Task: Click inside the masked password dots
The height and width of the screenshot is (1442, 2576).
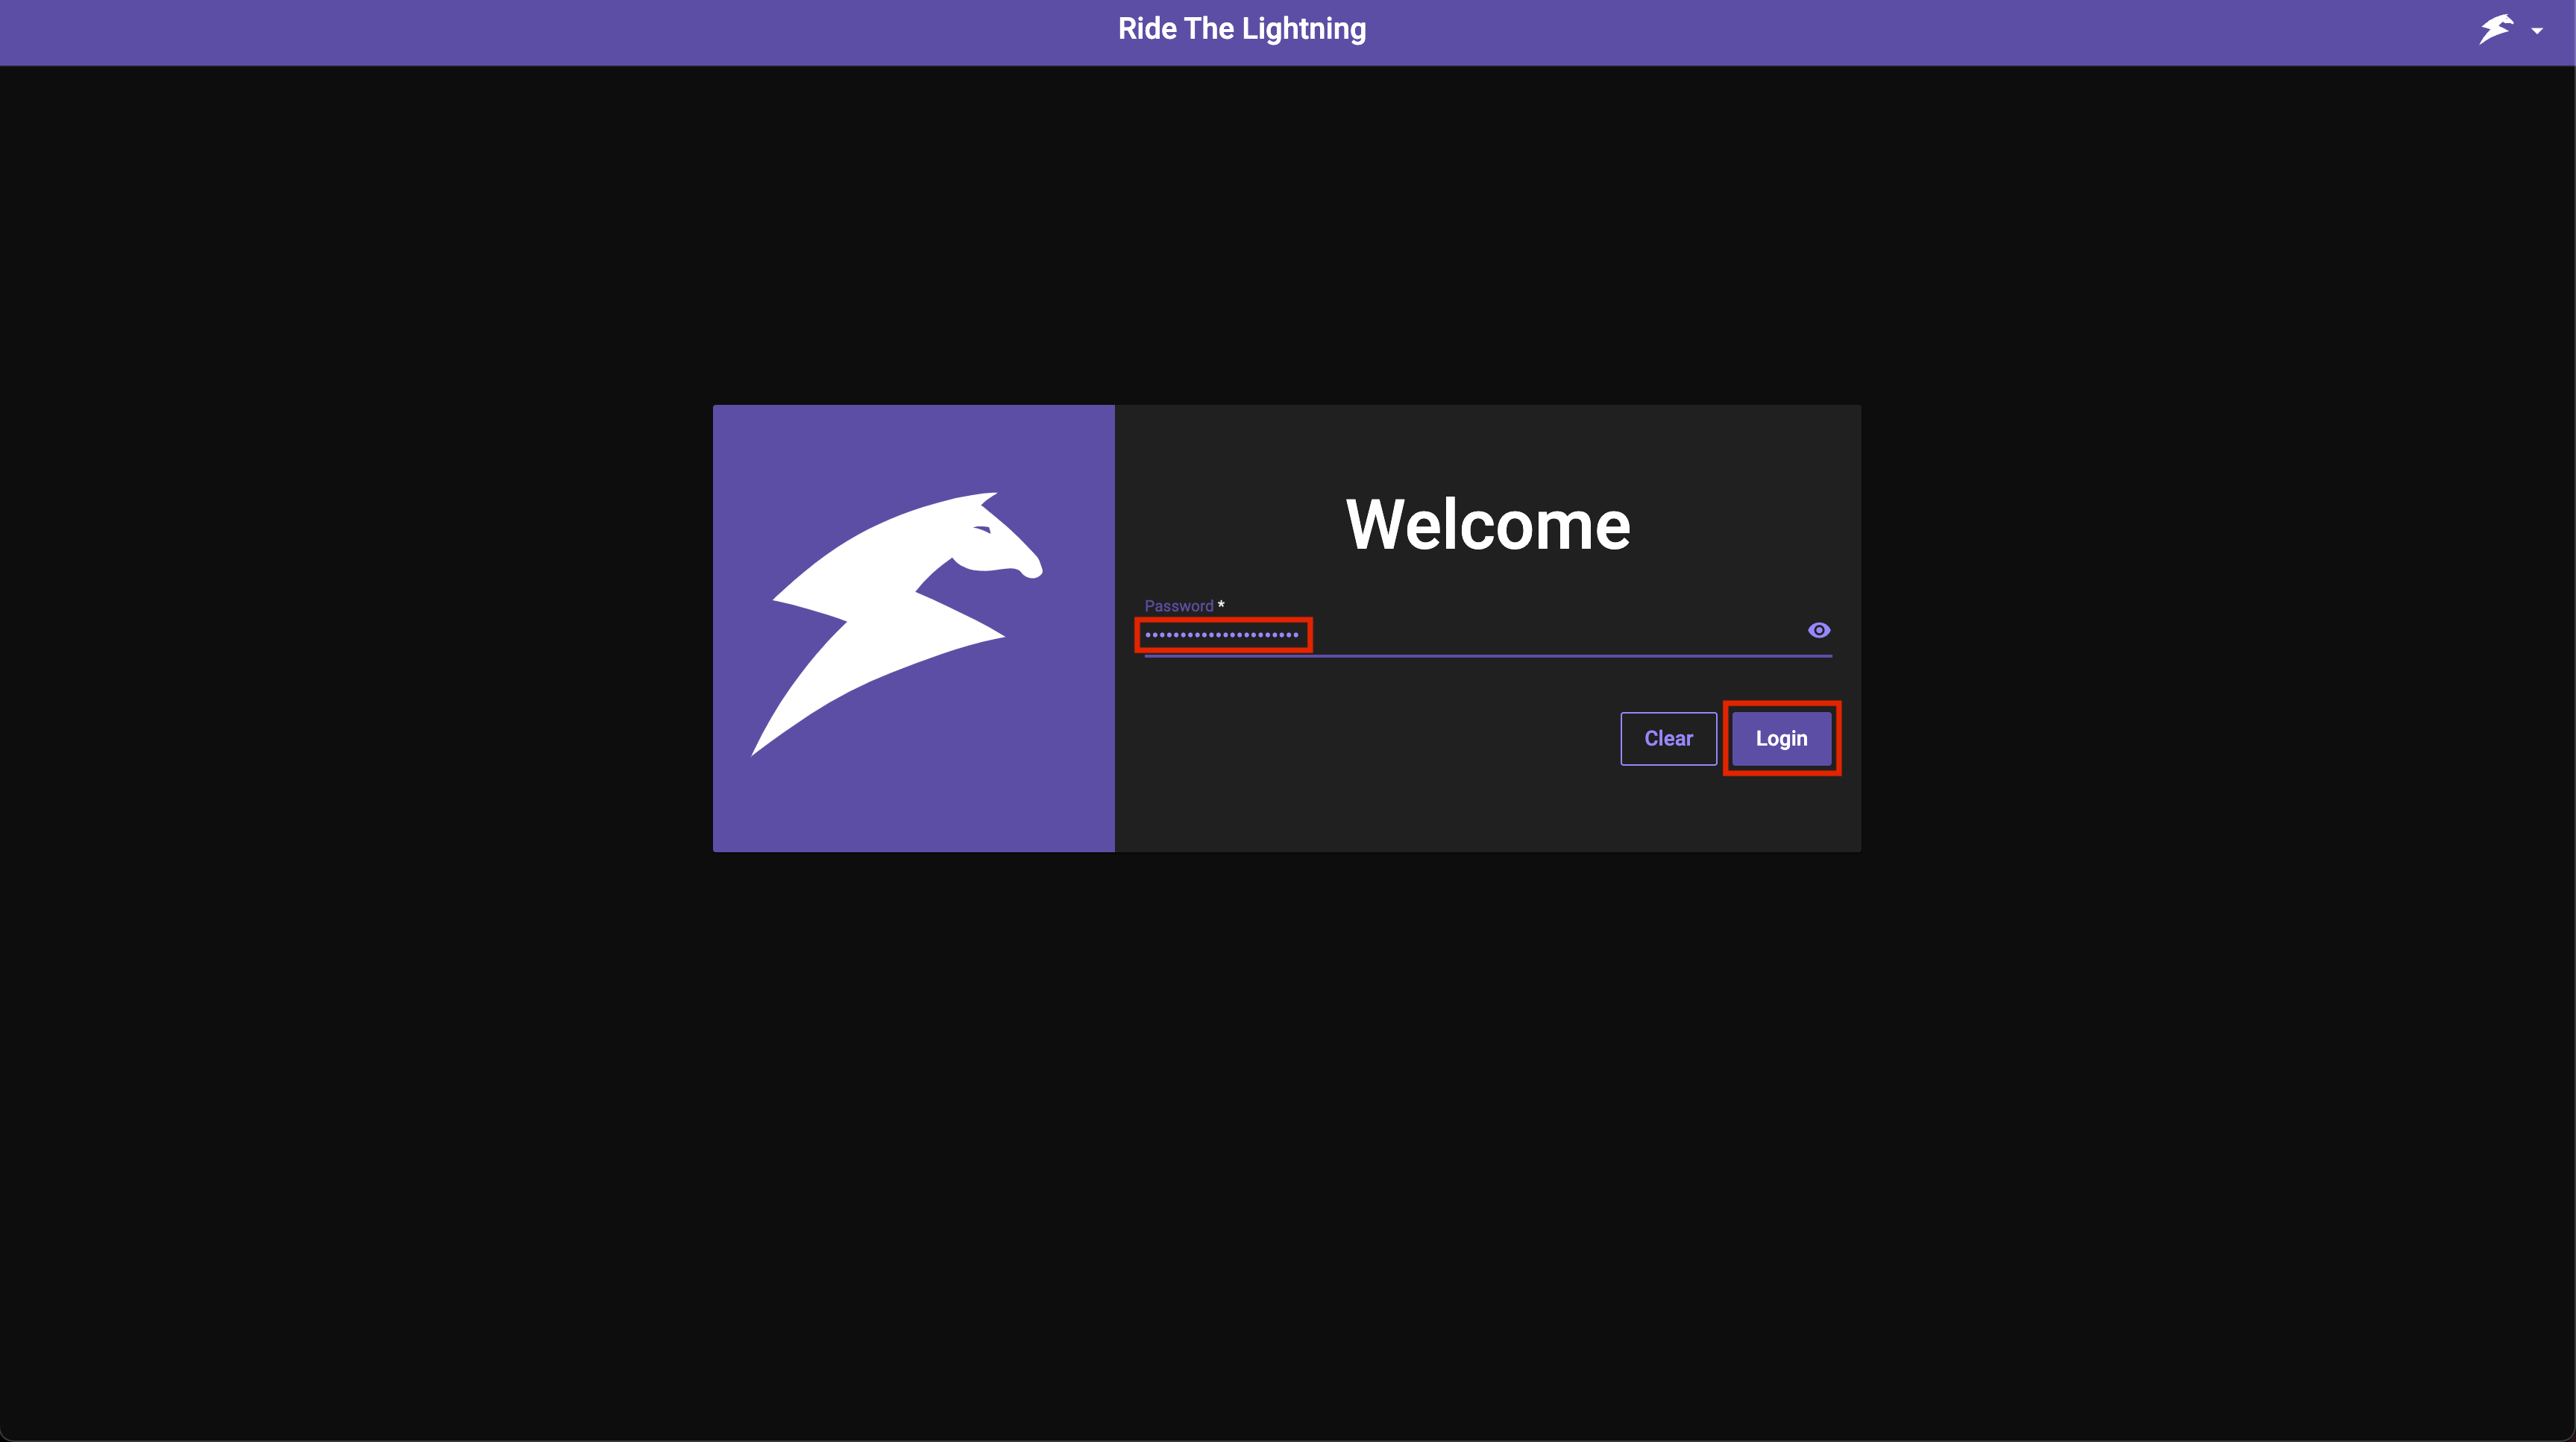Action: tap(1222, 635)
